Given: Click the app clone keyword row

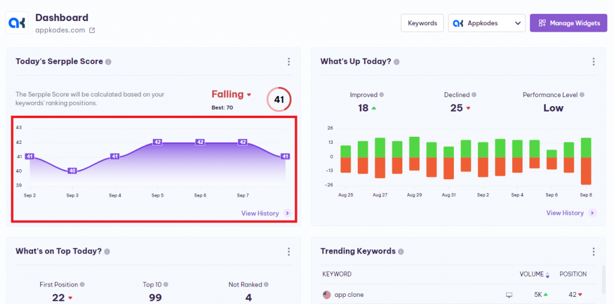Looking at the screenshot, I should [348, 295].
